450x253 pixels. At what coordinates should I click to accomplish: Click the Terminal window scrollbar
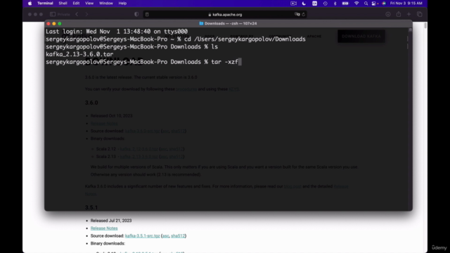pos(411,30)
